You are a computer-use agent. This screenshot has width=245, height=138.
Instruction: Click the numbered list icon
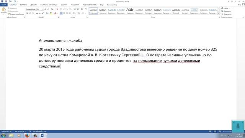pyautogui.click(x=65, y=9)
